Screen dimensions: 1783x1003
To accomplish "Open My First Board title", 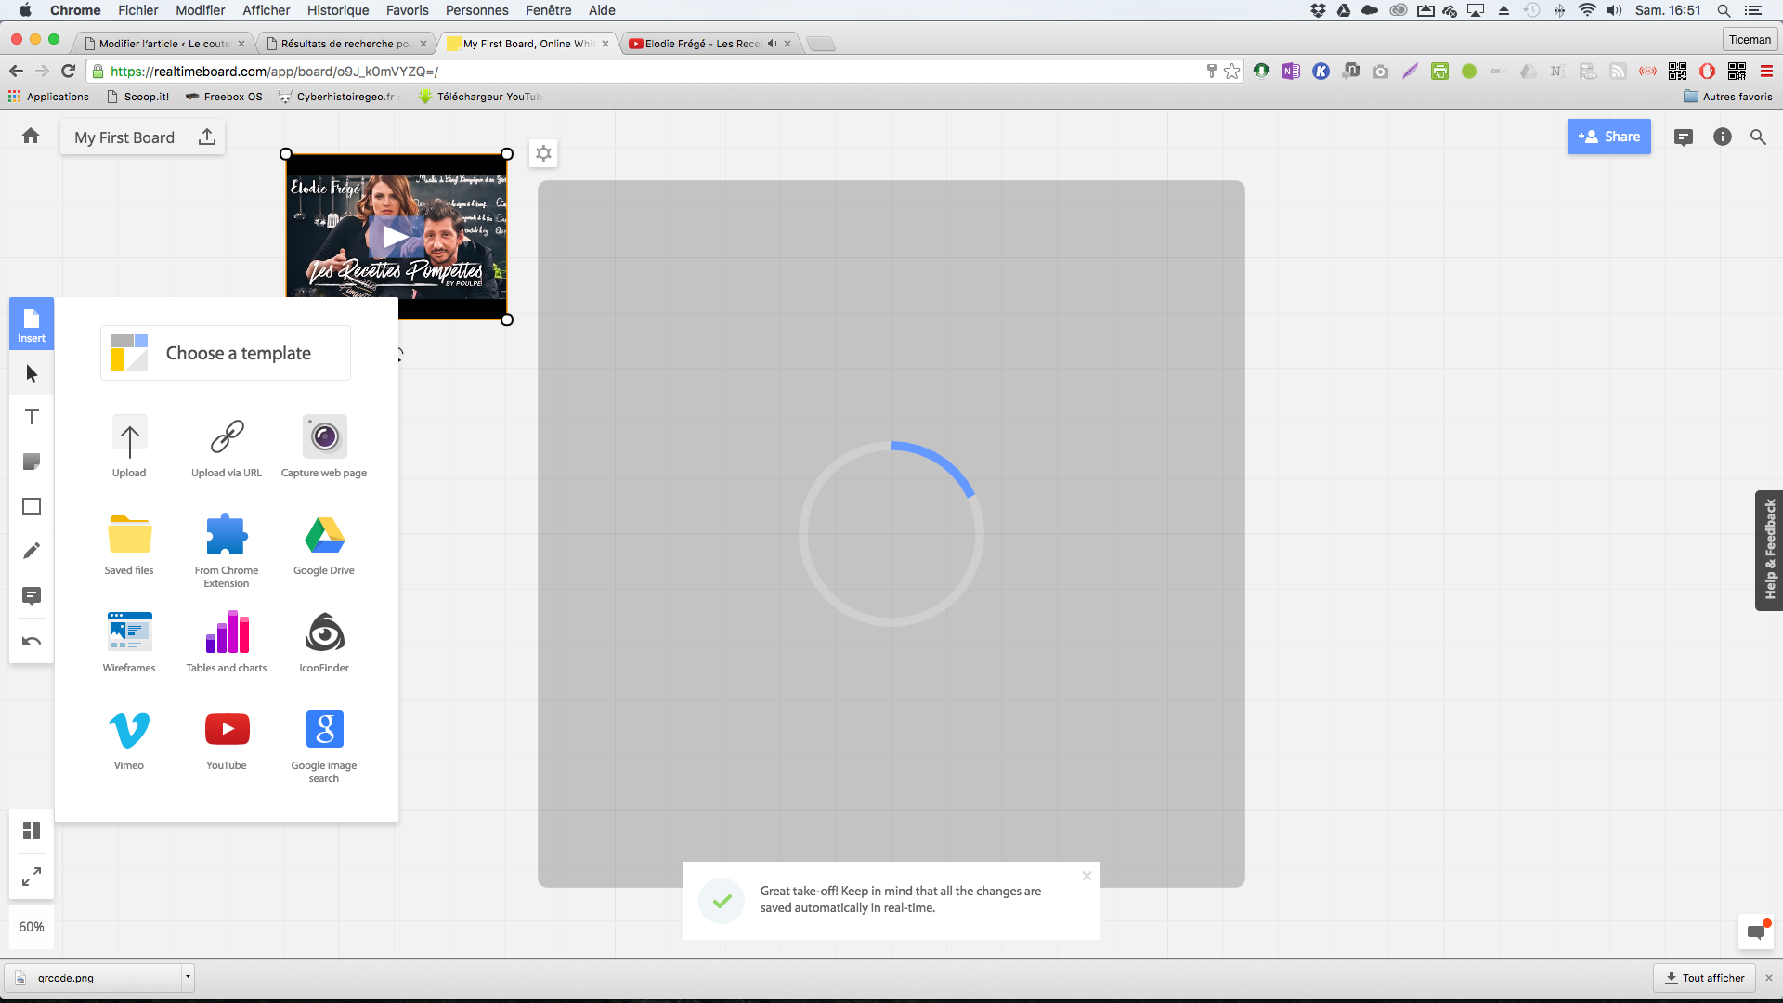I will coord(124,137).
